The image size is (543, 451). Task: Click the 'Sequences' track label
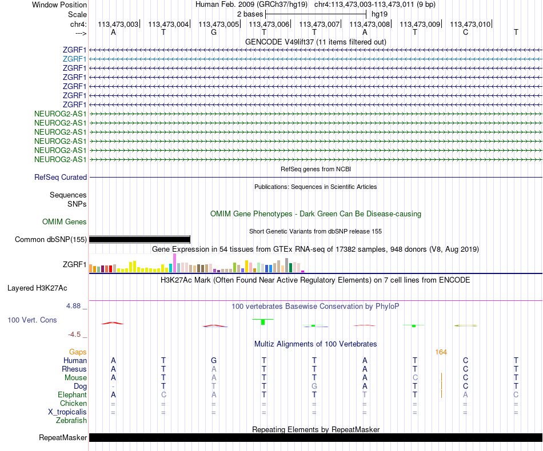tap(68, 195)
